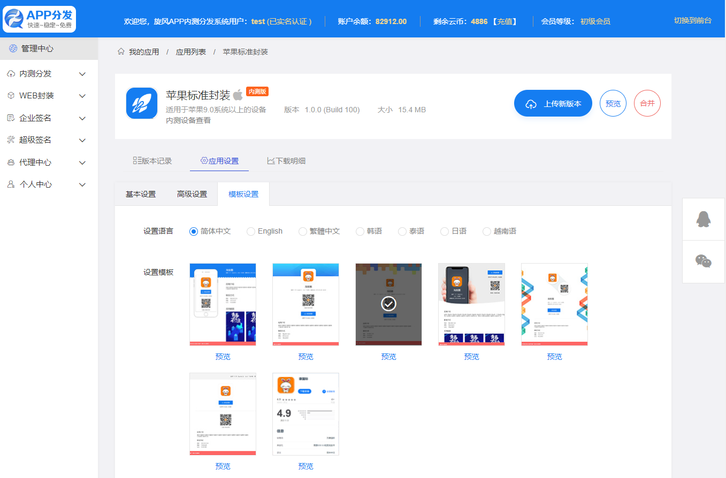Expand the 代理中心 sidebar menu chevron
The width and height of the screenshot is (726, 478).
pyautogui.click(x=82, y=163)
